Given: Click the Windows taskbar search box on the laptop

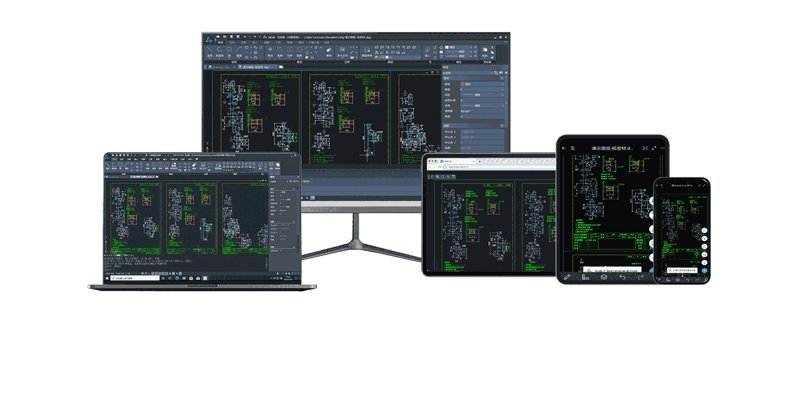Looking at the screenshot, I should (x=135, y=279).
